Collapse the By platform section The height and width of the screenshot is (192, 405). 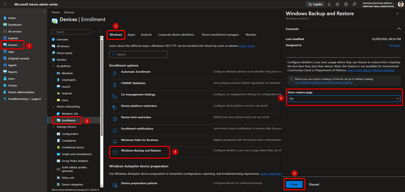(x=53, y=66)
